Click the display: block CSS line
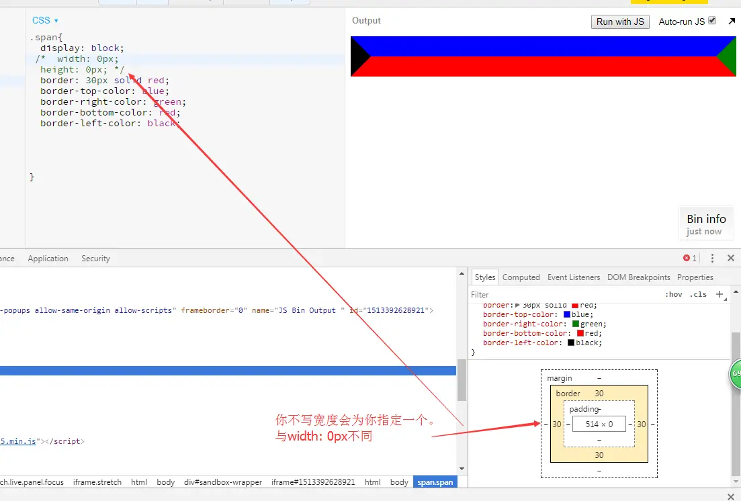 point(82,48)
